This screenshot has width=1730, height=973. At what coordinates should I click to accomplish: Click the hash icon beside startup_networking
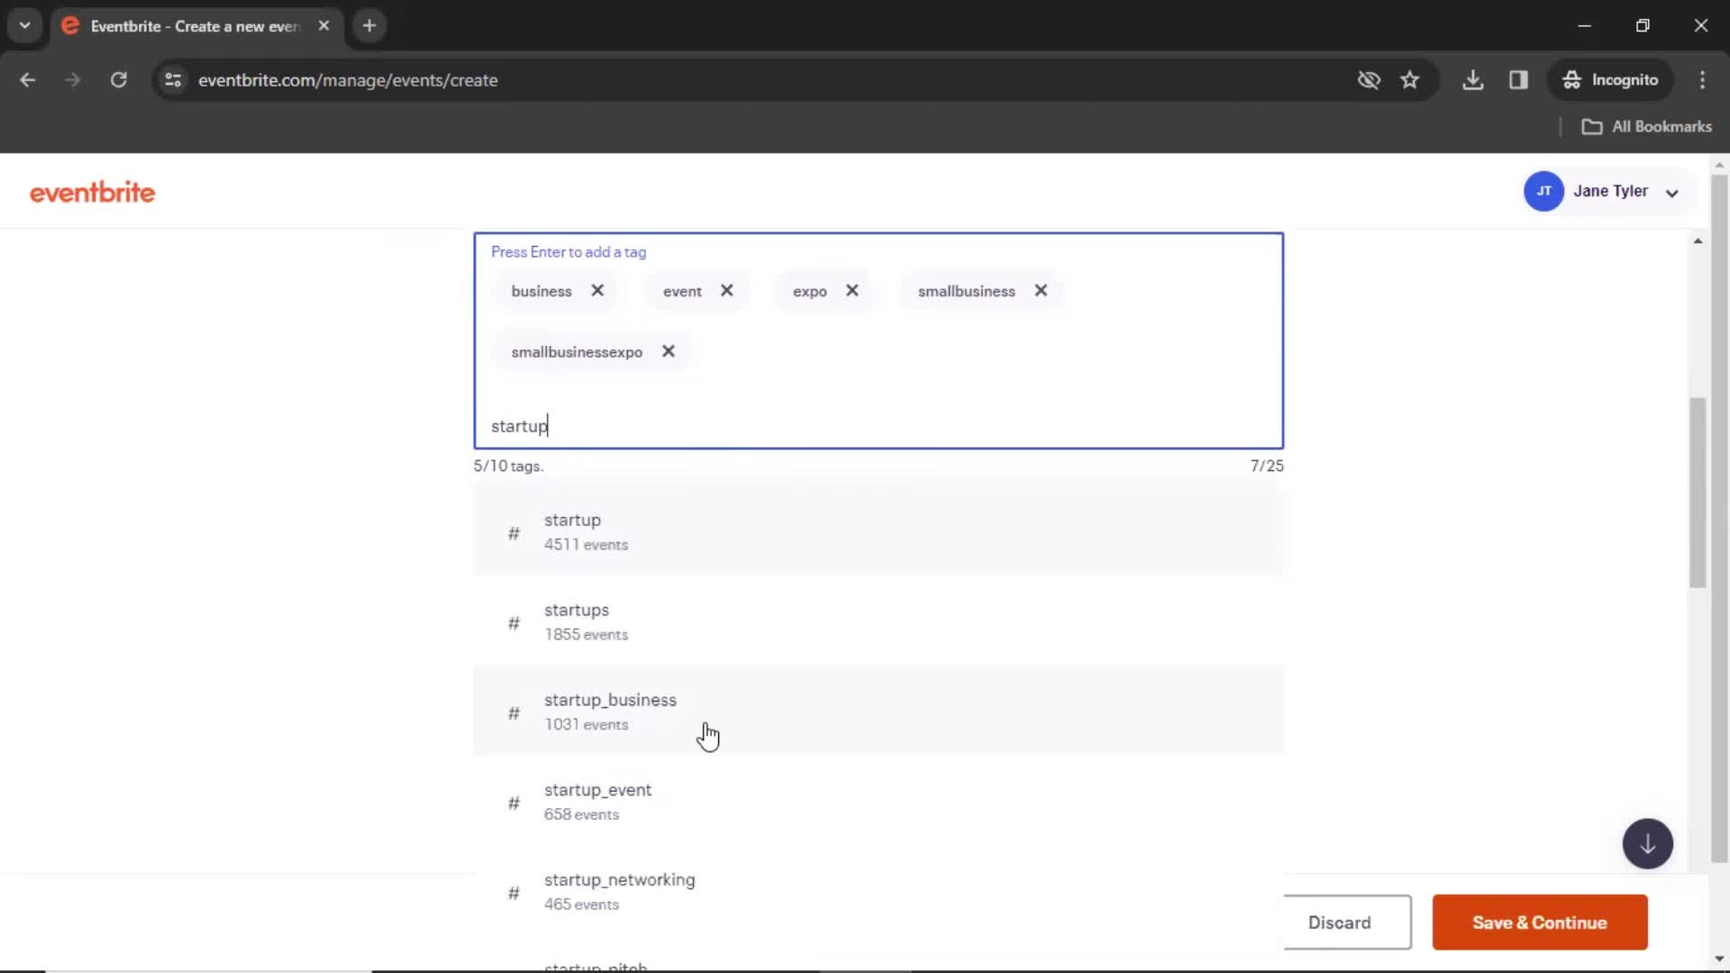pos(514,893)
